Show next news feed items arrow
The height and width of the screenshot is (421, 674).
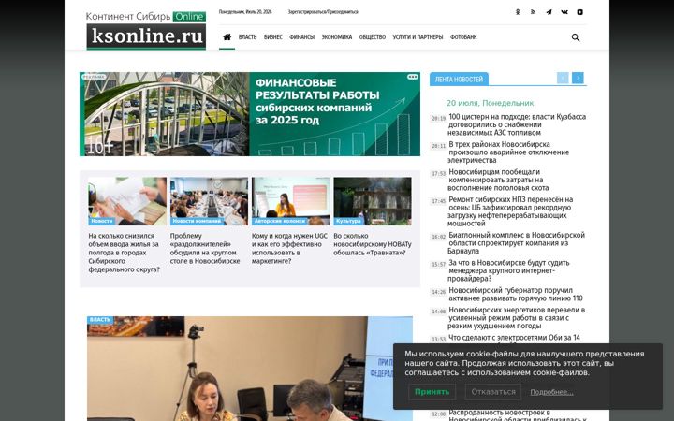[x=578, y=78]
